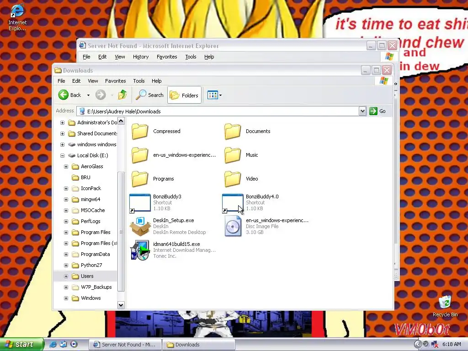Viewport: 468px width, 351px height.
Task: Select the Programs folder icon
Action: (x=140, y=179)
